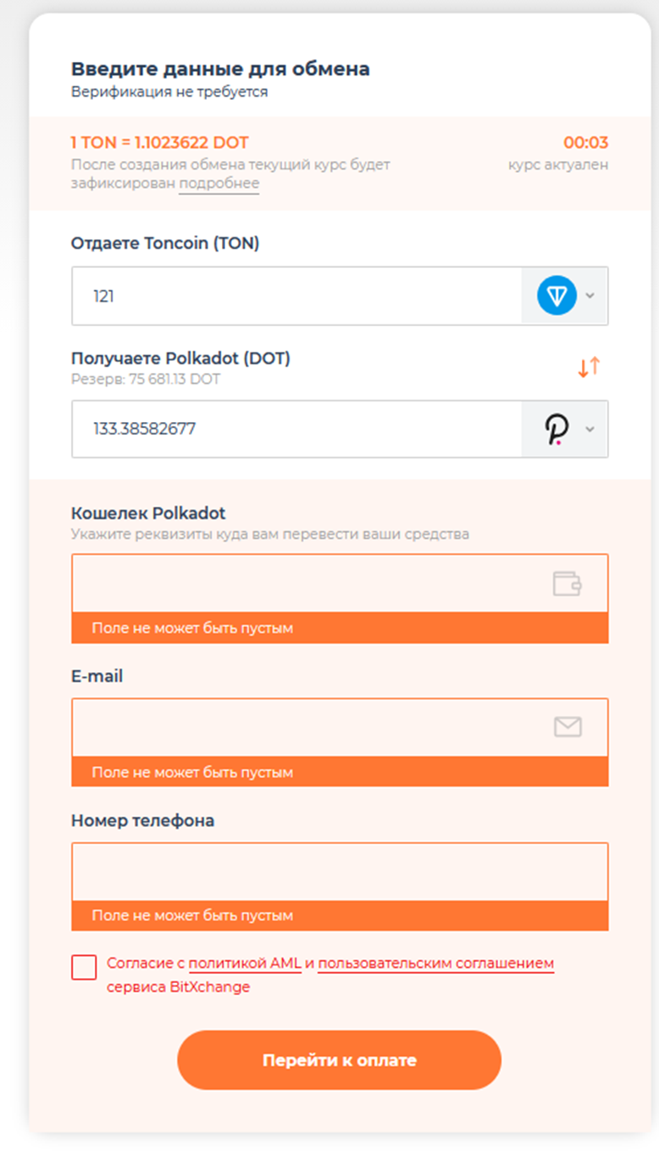Click the envelope icon in E-mail field
659x1172 pixels.
(x=568, y=726)
